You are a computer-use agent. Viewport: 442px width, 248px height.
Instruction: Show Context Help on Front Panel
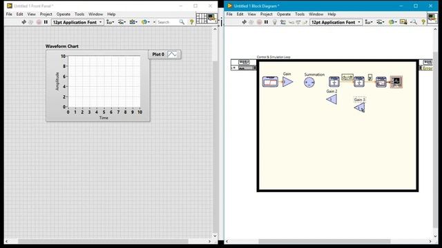[192, 22]
